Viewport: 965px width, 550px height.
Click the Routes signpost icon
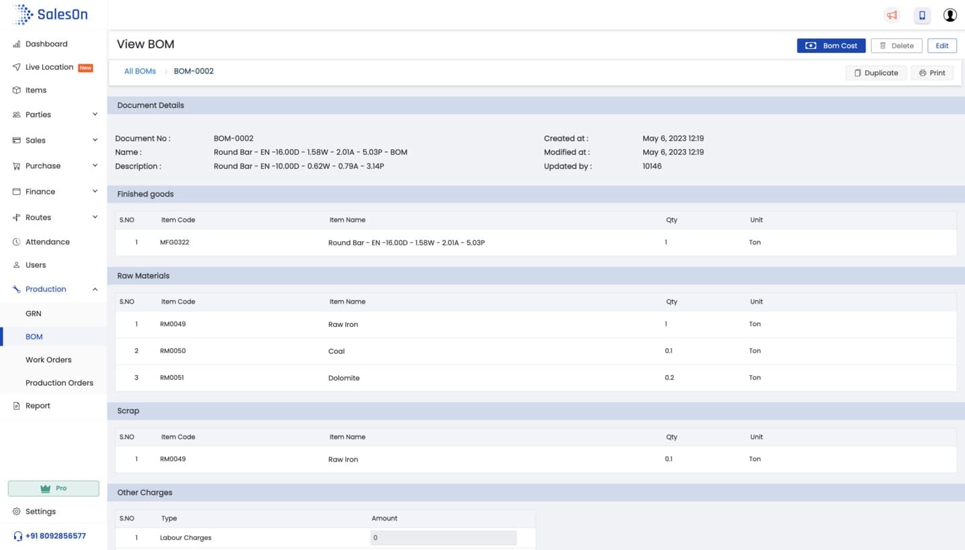(17, 218)
